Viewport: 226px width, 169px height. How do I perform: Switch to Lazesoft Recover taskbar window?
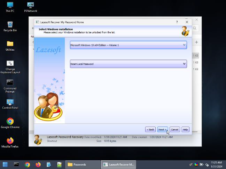(118, 164)
